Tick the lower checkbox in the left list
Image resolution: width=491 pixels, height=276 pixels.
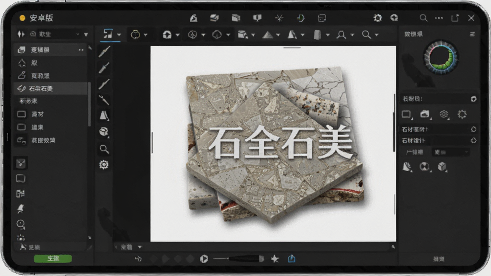coord(21,127)
